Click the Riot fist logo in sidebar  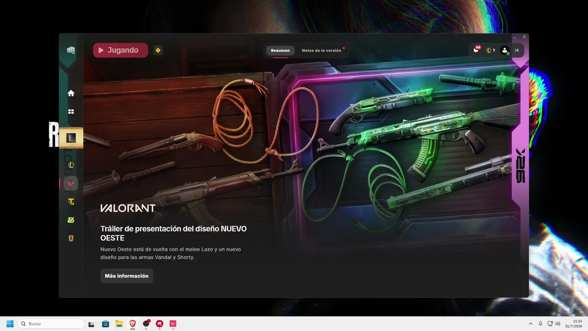tap(71, 50)
